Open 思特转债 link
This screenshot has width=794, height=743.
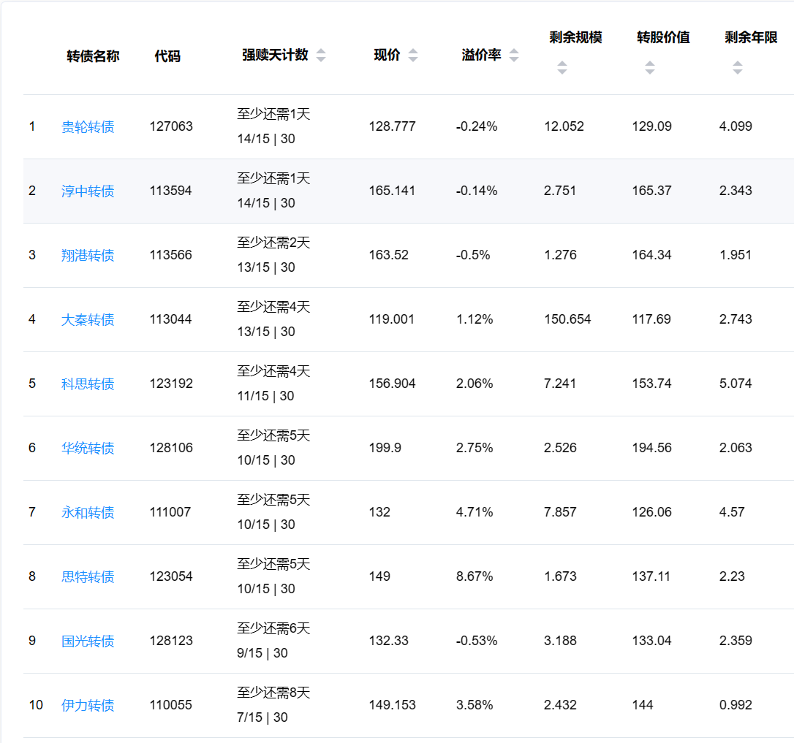(x=88, y=577)
